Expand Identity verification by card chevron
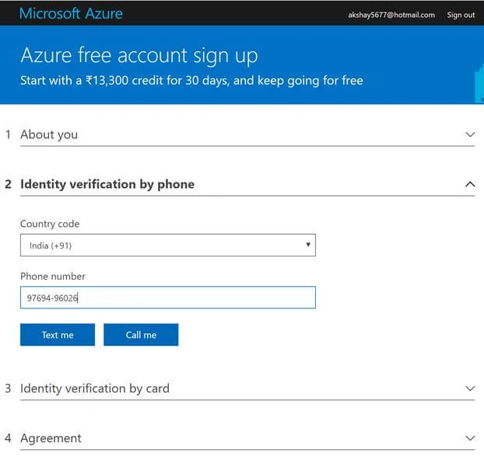The image size is (484, 460). click(x=470, y=389)
